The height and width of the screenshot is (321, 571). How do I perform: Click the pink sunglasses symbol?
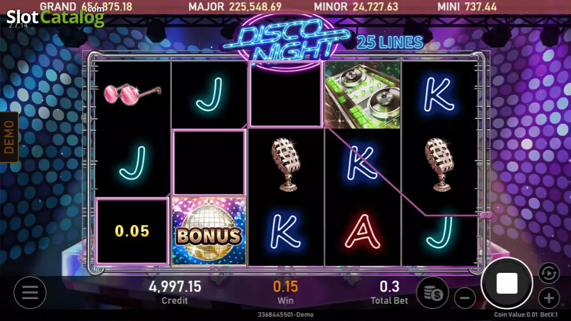[x=132, y=94]
